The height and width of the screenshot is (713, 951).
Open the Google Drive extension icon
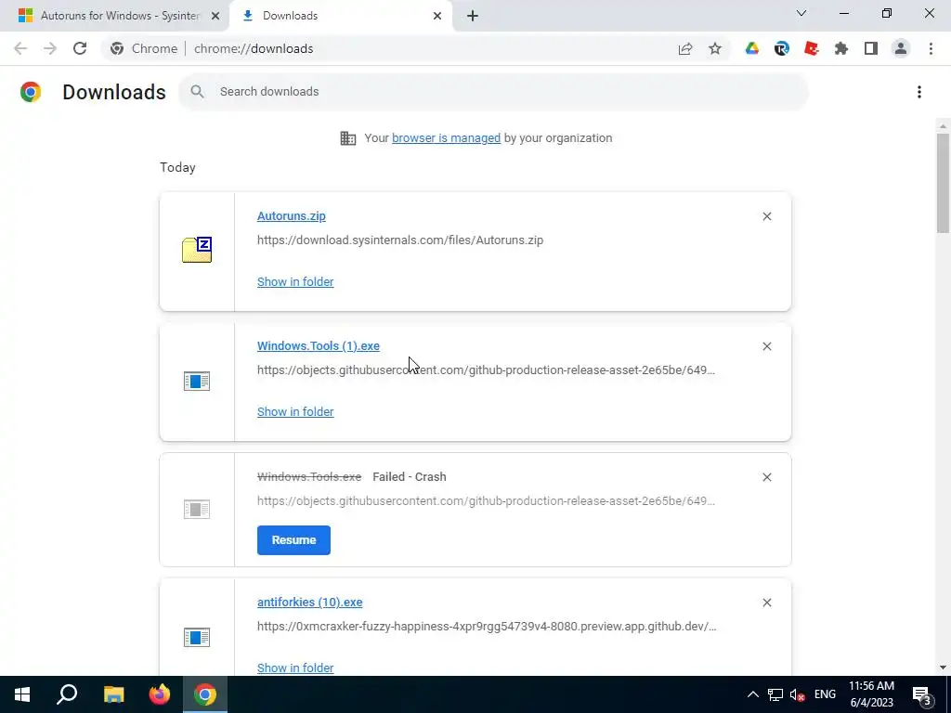[x=752, y=48]
